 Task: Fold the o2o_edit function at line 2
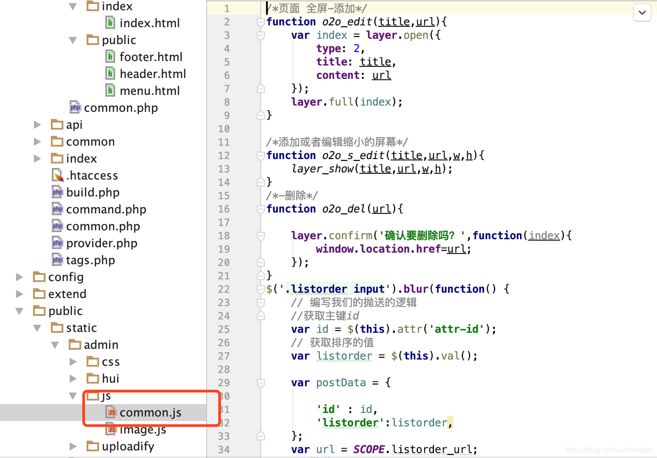point(261,22)
